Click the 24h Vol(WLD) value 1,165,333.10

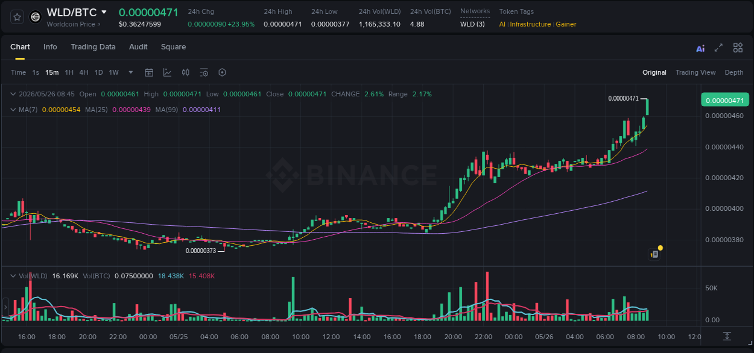click(379, 24)
